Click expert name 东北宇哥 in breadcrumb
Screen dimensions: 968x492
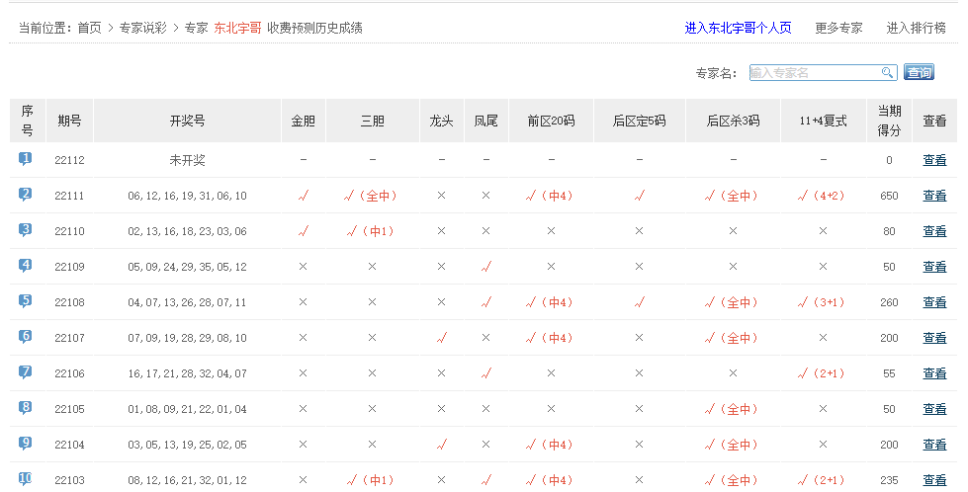[x=237, y=28]
